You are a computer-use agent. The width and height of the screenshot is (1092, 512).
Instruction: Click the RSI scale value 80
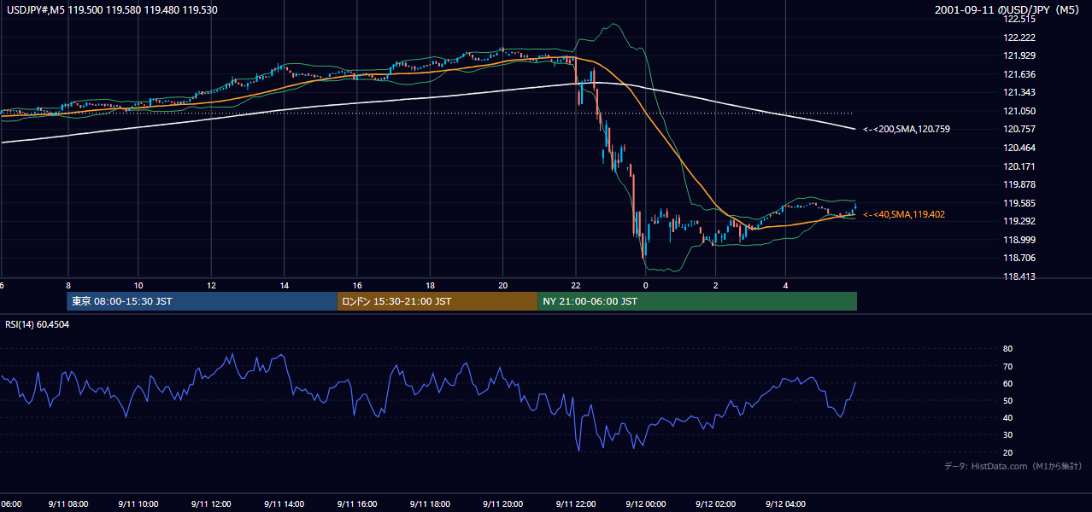click(x=1007, y=349)
